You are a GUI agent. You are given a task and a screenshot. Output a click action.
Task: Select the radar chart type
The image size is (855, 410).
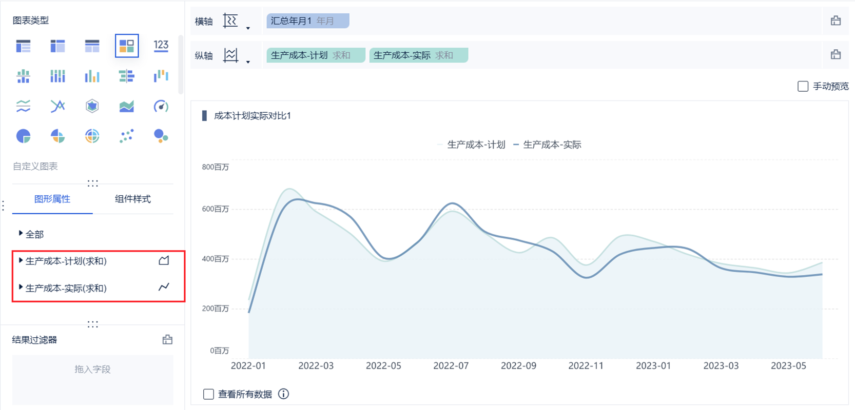pos(92,106)
